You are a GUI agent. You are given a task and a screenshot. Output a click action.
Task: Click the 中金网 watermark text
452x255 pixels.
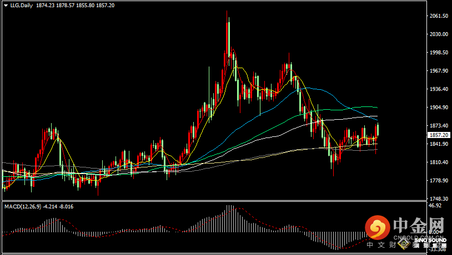[419, 226]
